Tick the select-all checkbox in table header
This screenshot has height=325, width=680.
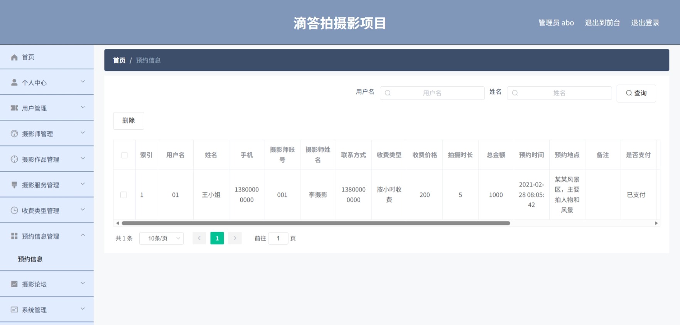(124, 155)
